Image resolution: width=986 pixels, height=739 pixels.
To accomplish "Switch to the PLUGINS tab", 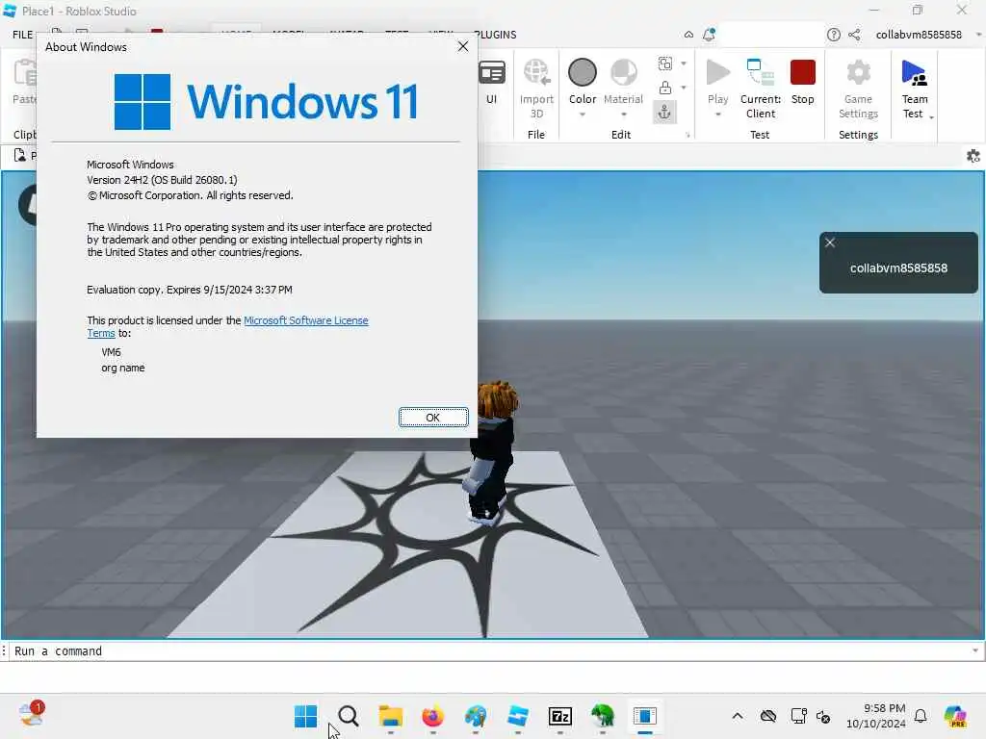I will (x=496, y=35).
